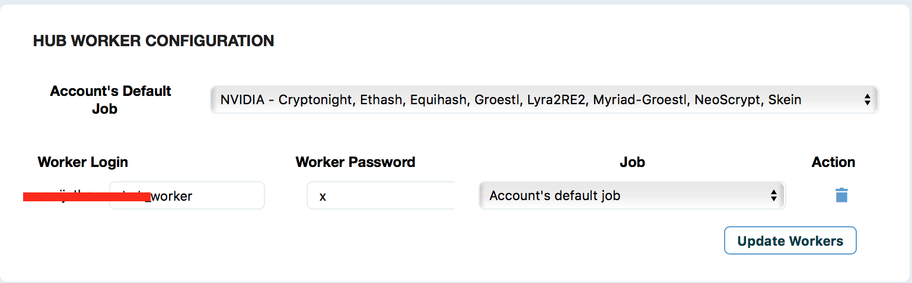Click the arrows on Account's default job selector
This screenshot has height=283, width=912.
[x=773, y=195]
